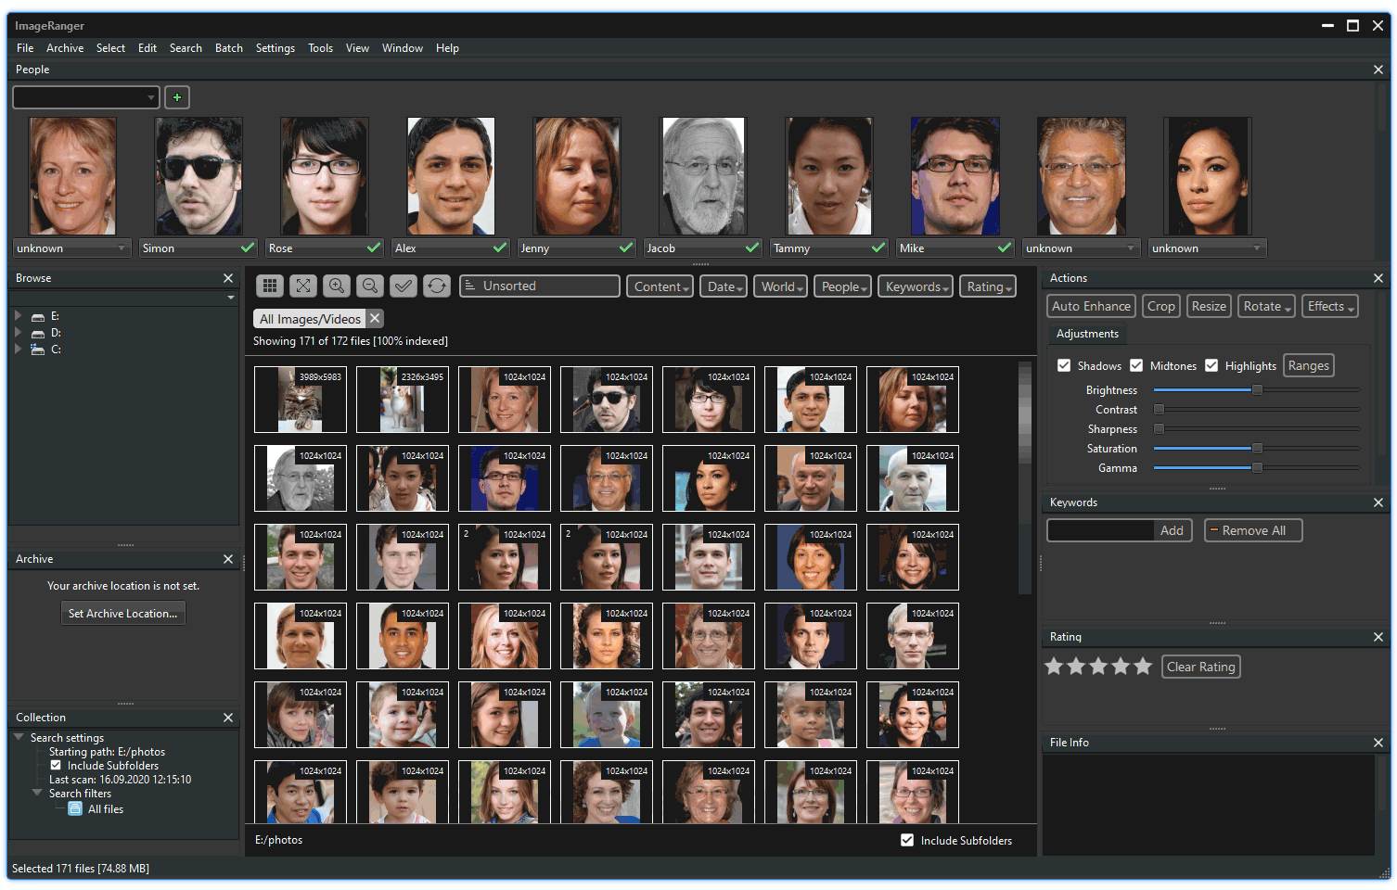Enable Include Subfolders at the bottom
The image size is (1397, 890).
pos(906,840)
